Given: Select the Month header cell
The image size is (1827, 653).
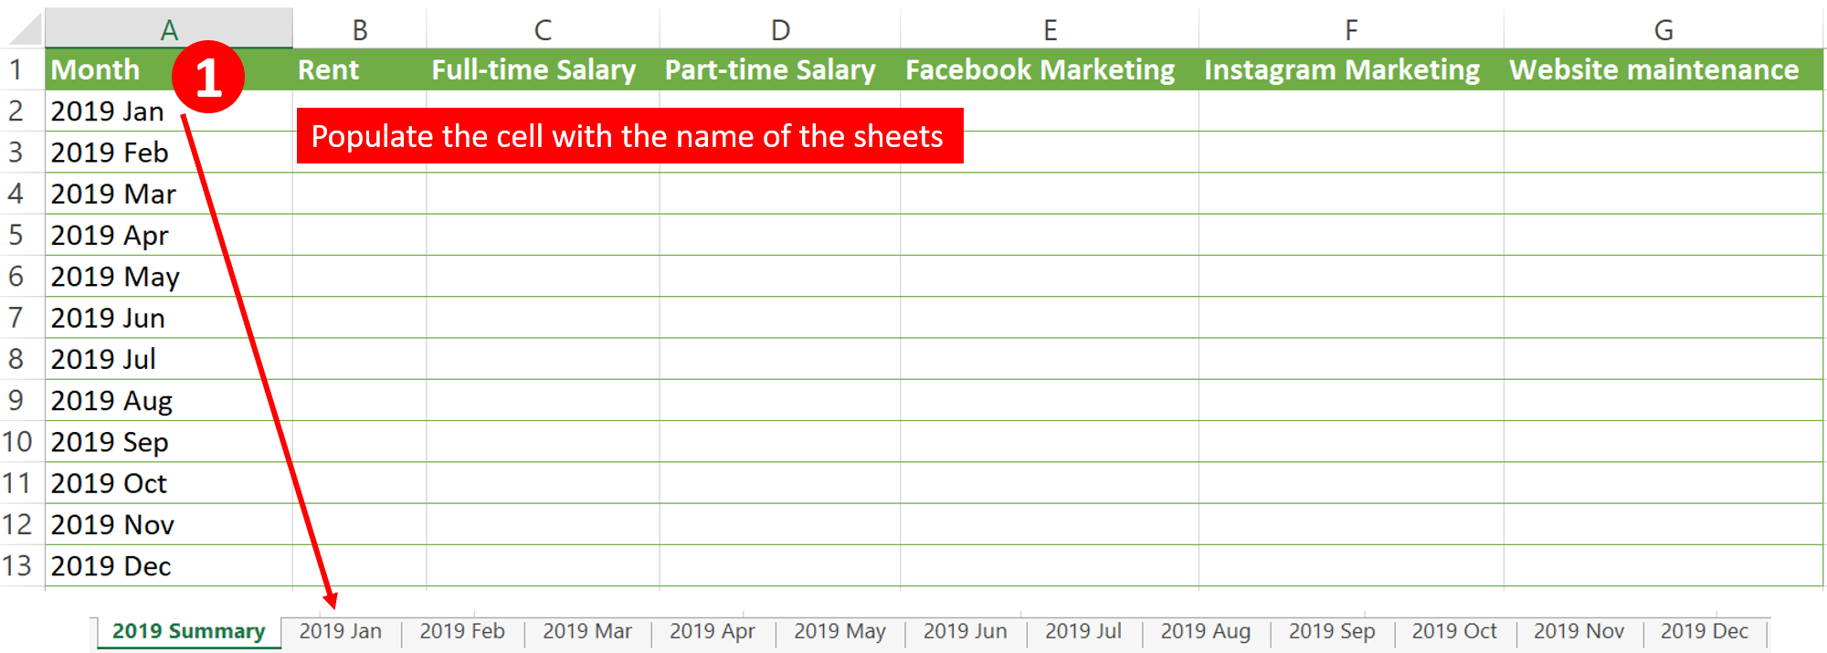Looking at the screenshot, I should [x=95, y=69].
